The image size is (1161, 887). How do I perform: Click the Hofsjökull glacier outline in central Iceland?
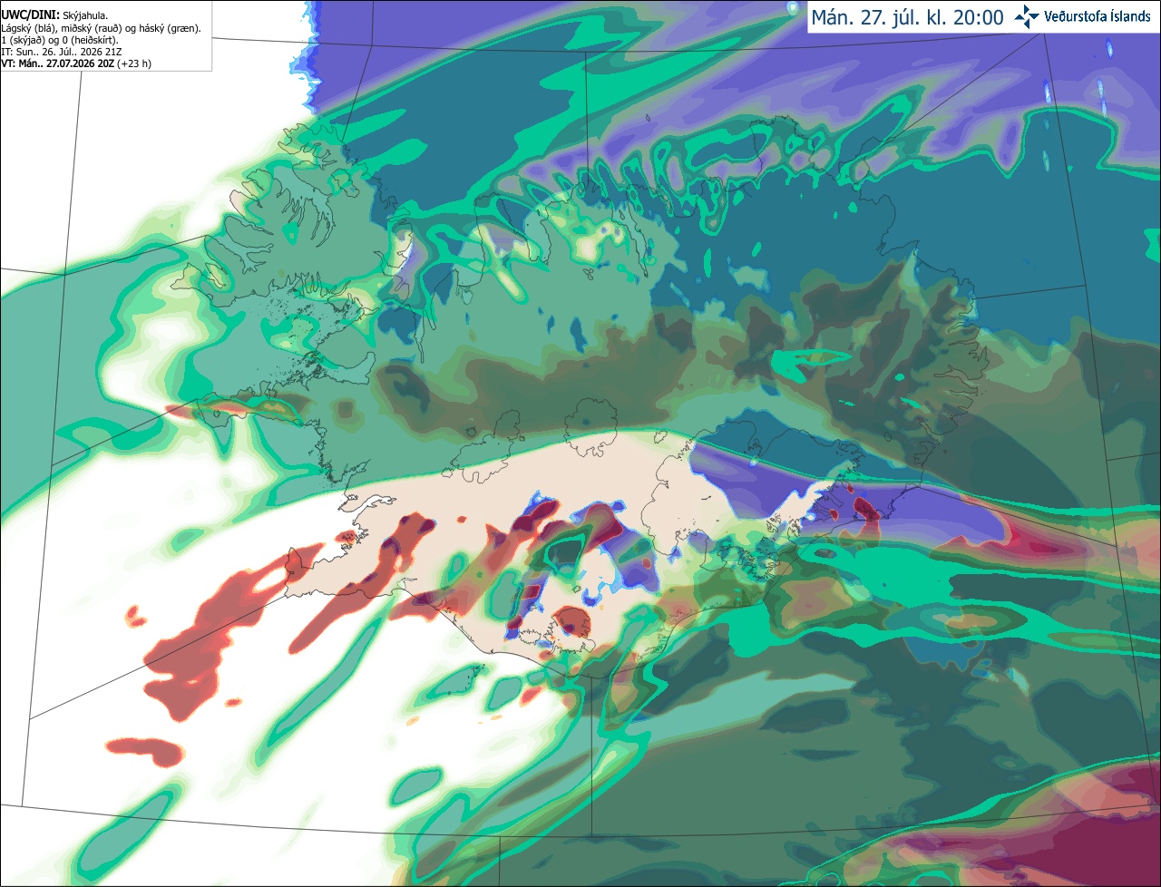coord(591,421)
